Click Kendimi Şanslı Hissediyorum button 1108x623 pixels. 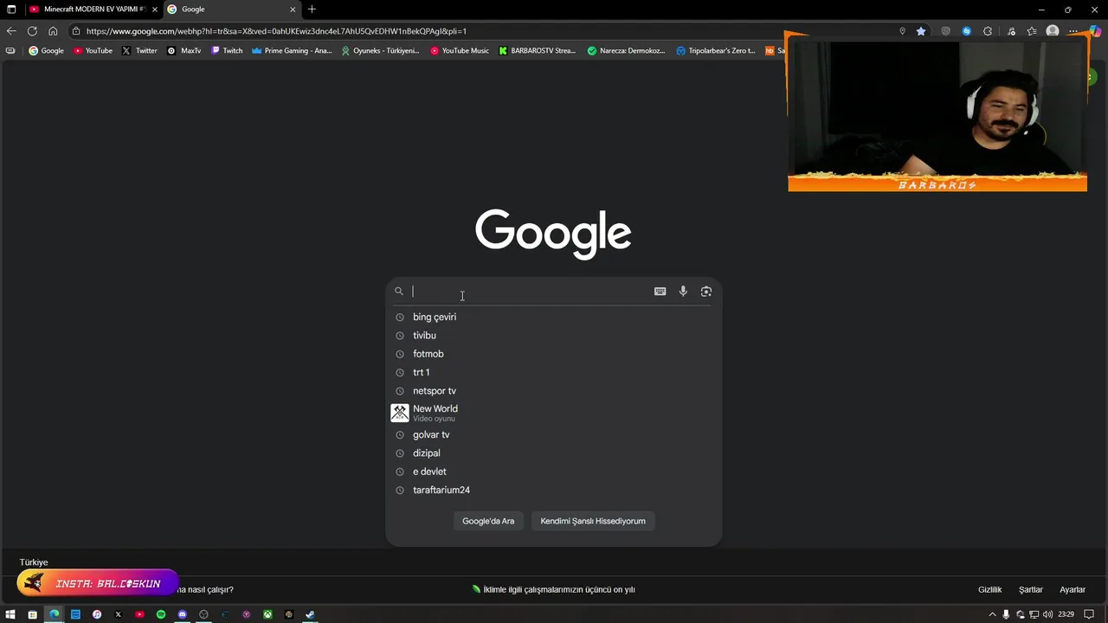593,521
